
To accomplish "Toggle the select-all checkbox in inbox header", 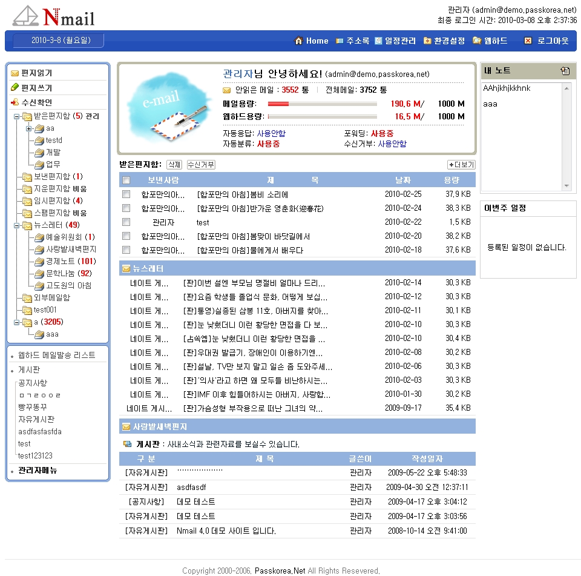I will click(126, 180).
